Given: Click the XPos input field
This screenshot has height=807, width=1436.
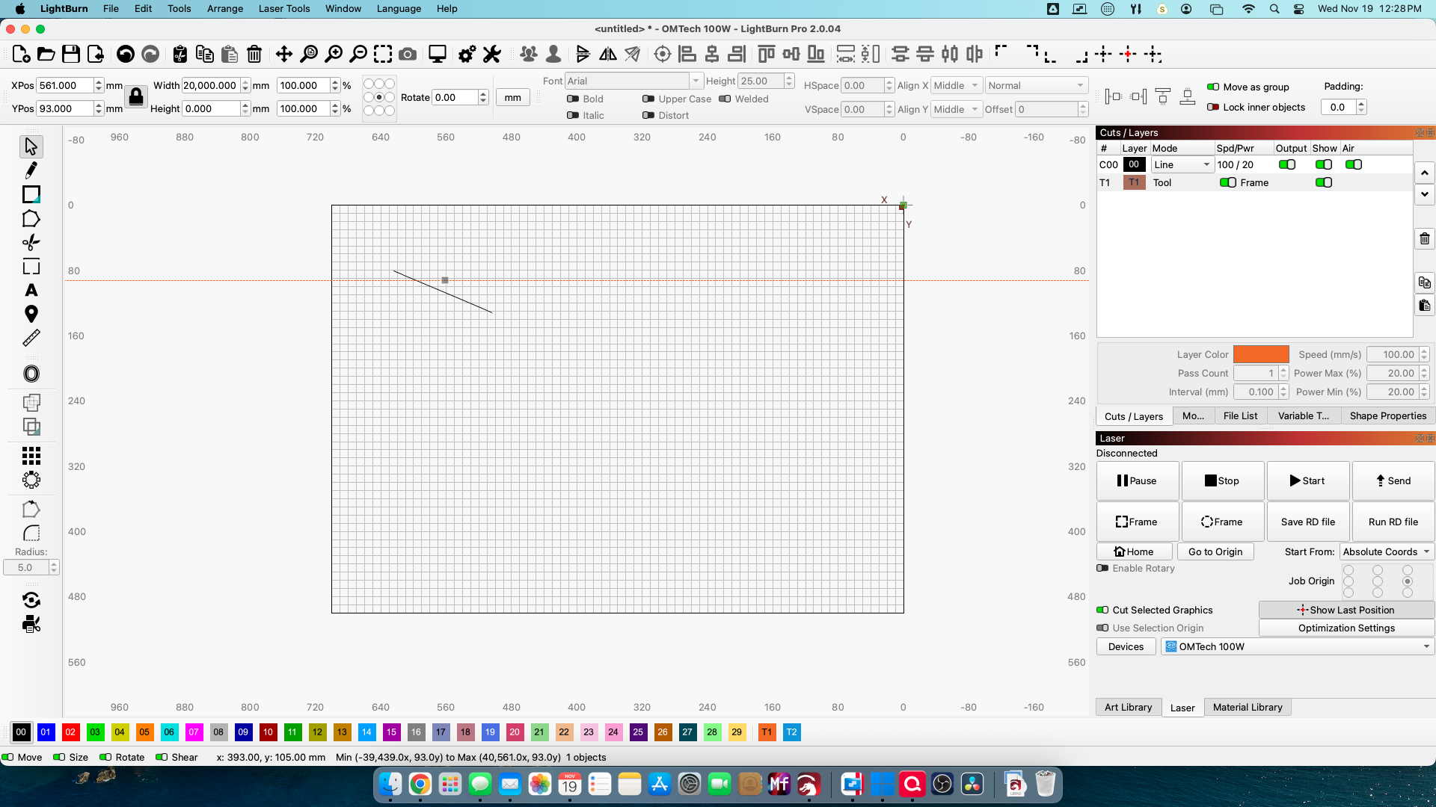Looking at the screenshot, I should 65,86.
